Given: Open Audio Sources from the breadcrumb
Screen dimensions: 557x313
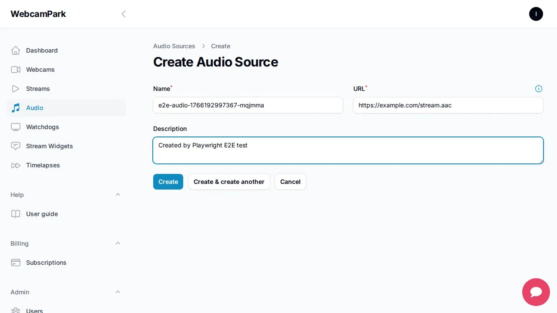Looking at the screenshot, I should [x=174, y=46].
